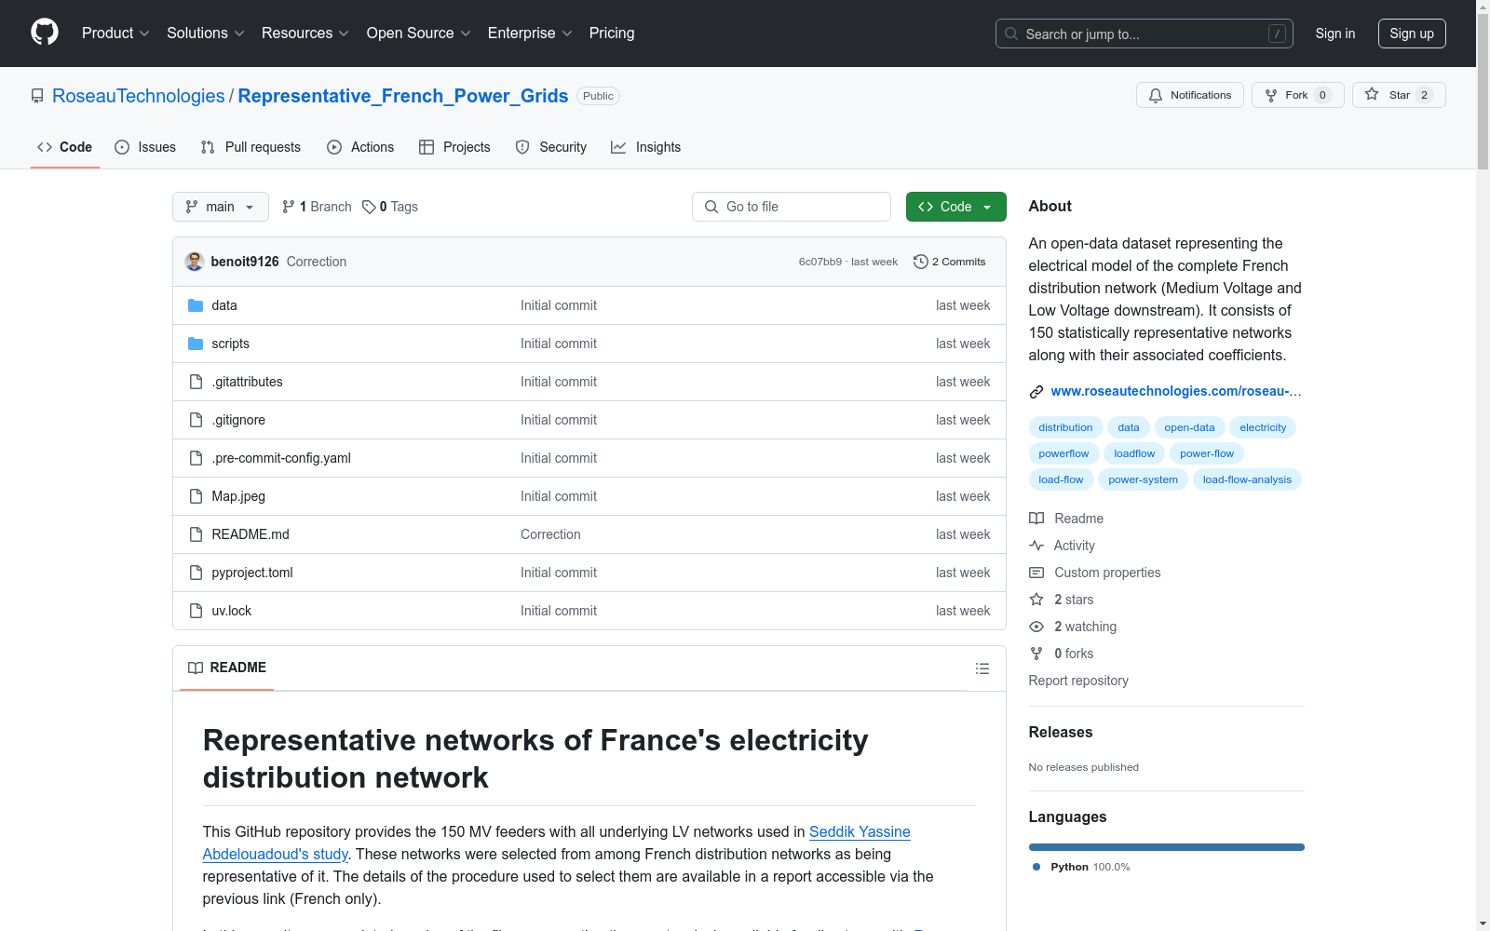Click the Python language bar
The width and height of the screenshot is (1490, 931).
coord(1167,847)
